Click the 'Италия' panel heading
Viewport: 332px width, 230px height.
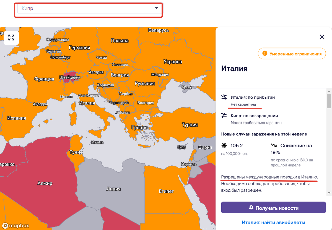tap(234, 69)
